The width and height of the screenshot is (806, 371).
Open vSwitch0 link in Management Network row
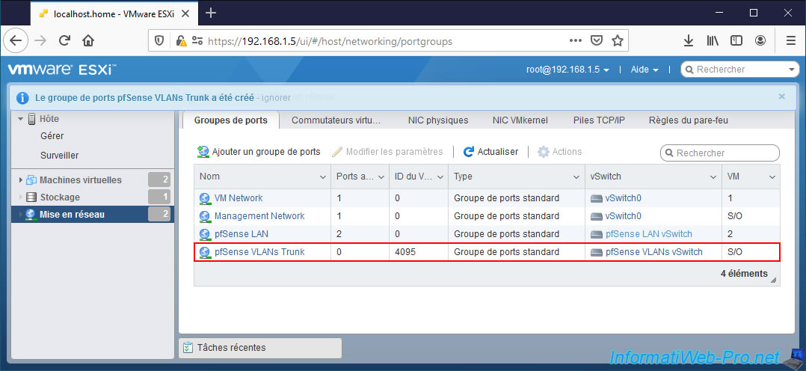coord(623,215)
